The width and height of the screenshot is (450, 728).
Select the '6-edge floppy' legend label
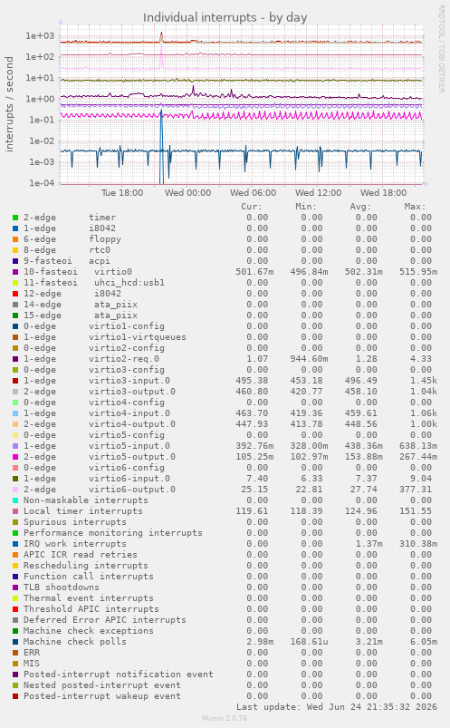pyautogui.click(x=72, y=239)
